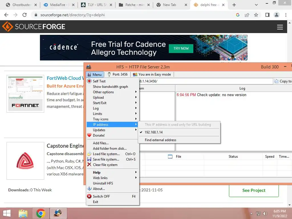Click the Self Test red cross icon

coord(89,81)
